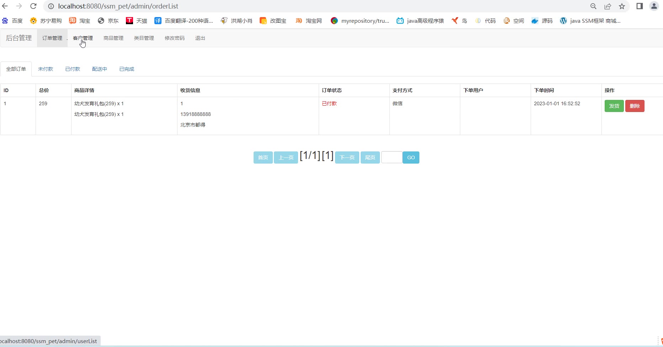Share this page via share icon
The image size is (663, 347).
point(608,6)
